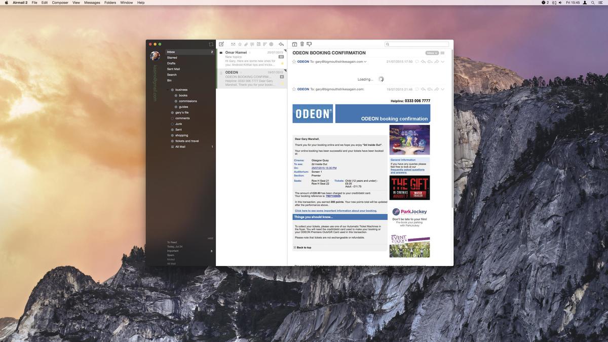608x342 pixels.
Task: Click the Inside Out movie poster image
Action: tap(409, 140)
